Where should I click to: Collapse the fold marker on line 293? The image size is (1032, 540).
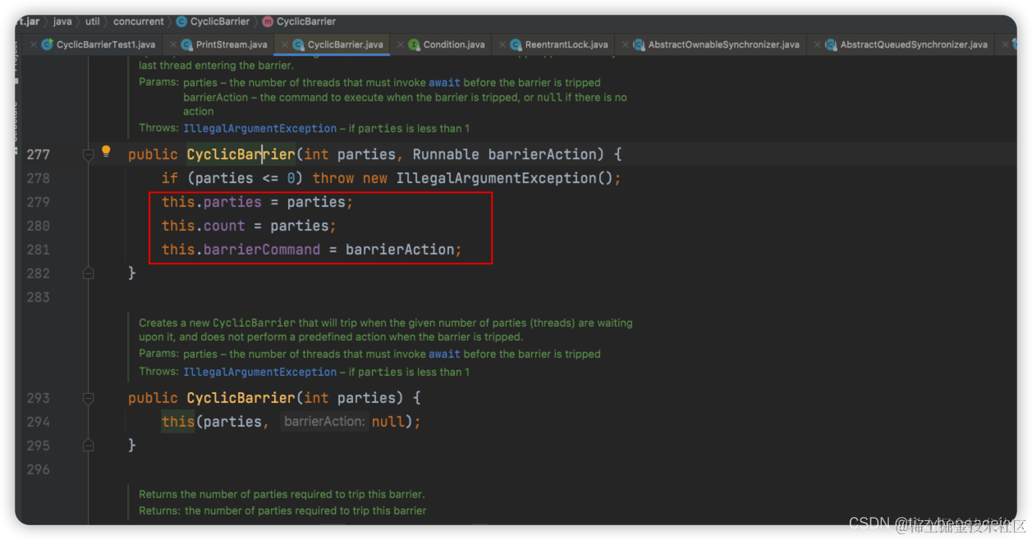tap(88, 398)
